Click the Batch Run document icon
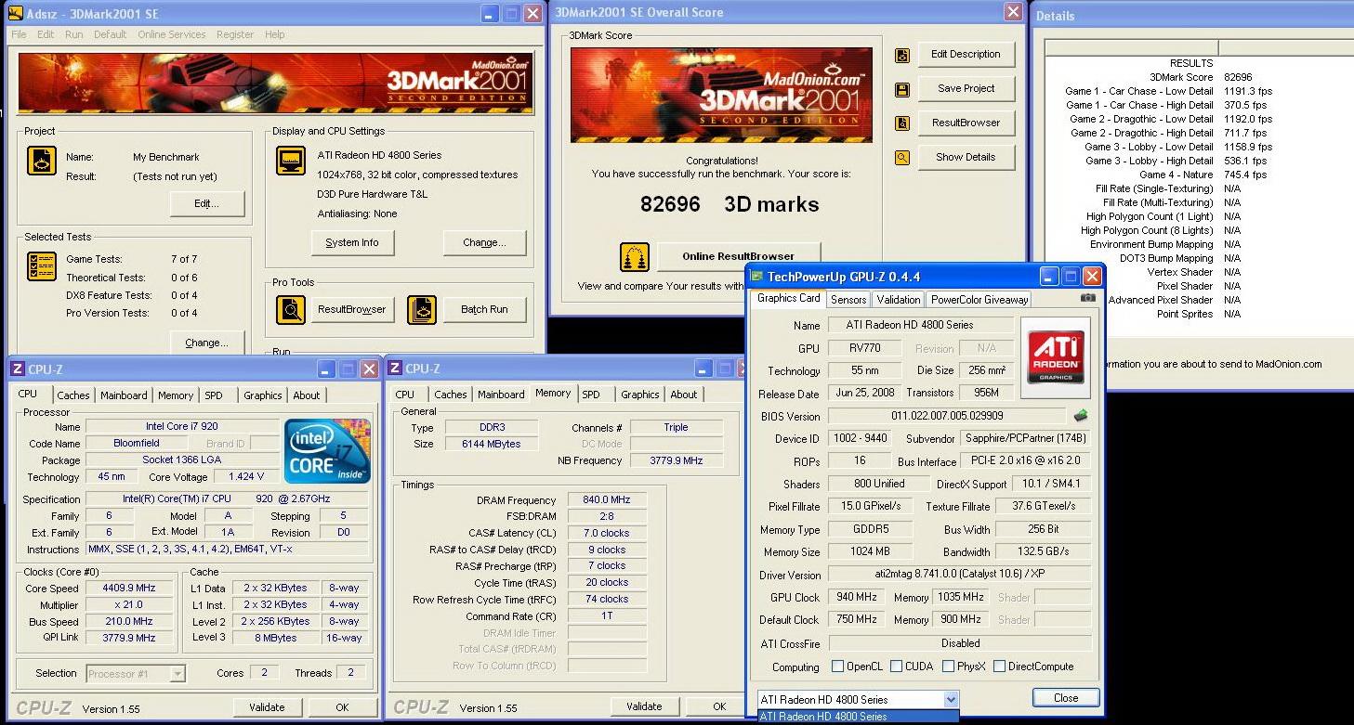 422,310
